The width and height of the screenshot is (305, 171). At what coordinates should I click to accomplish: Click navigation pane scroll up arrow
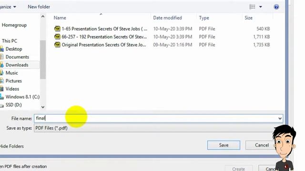click(x=43, y=17)
